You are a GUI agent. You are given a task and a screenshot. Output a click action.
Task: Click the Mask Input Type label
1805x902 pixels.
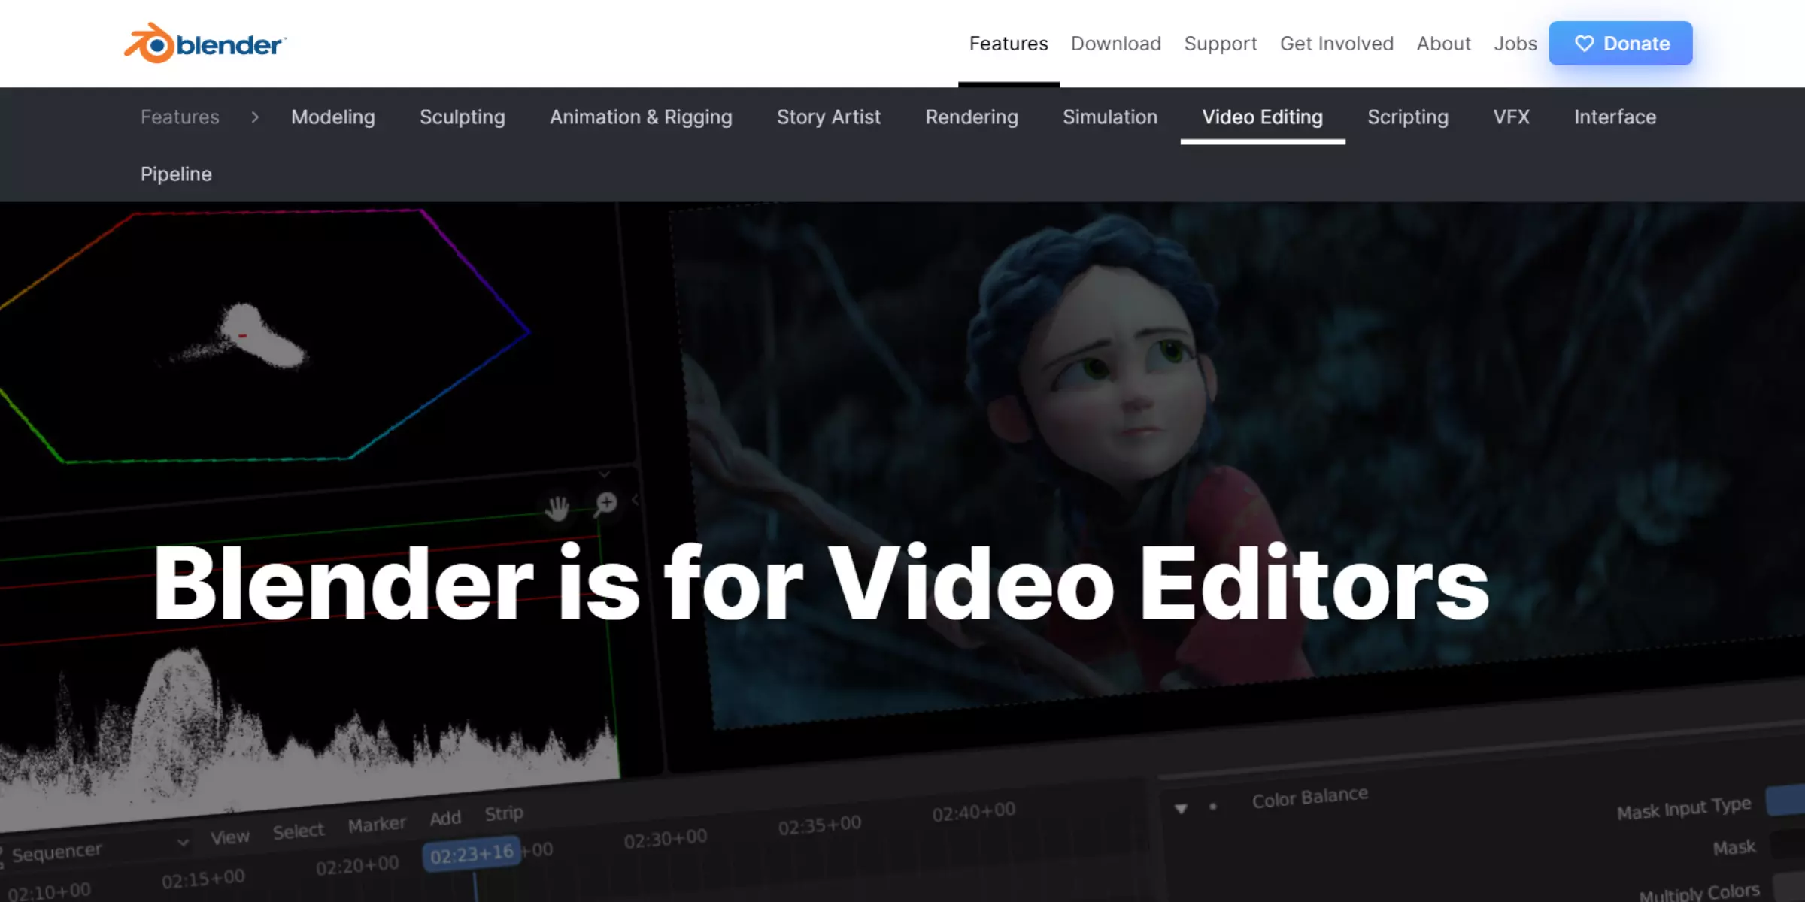pos(1685,808)
